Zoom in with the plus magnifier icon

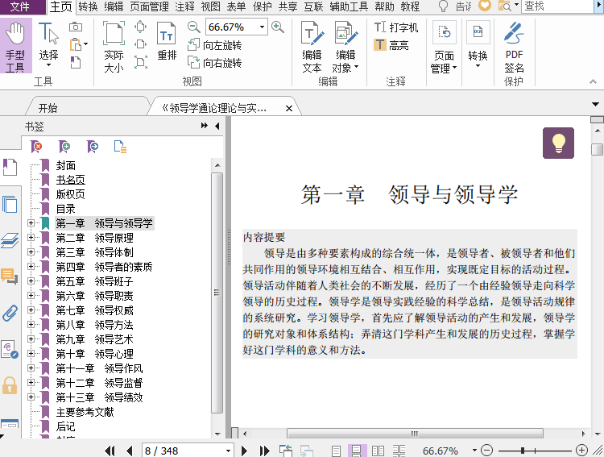278,27
